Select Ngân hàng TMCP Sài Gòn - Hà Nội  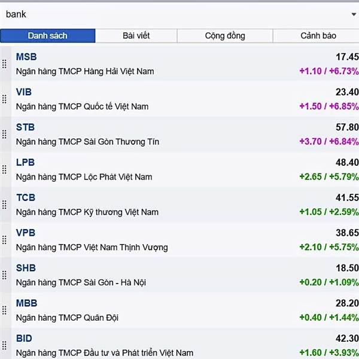point(81,283)
